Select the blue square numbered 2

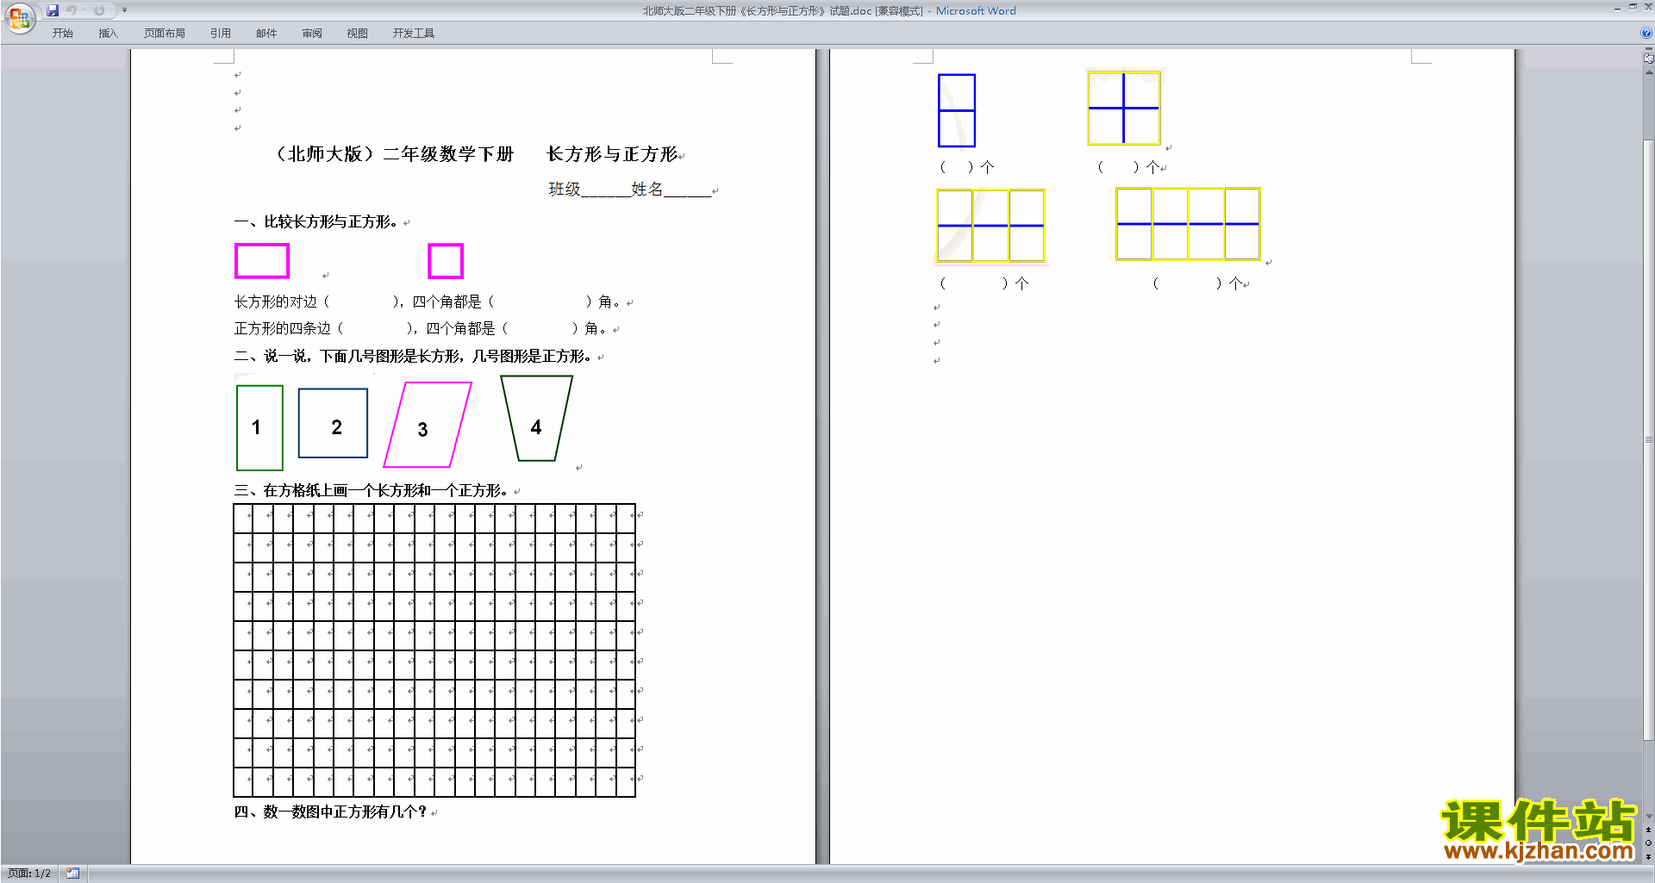click(x=333, y=423)
